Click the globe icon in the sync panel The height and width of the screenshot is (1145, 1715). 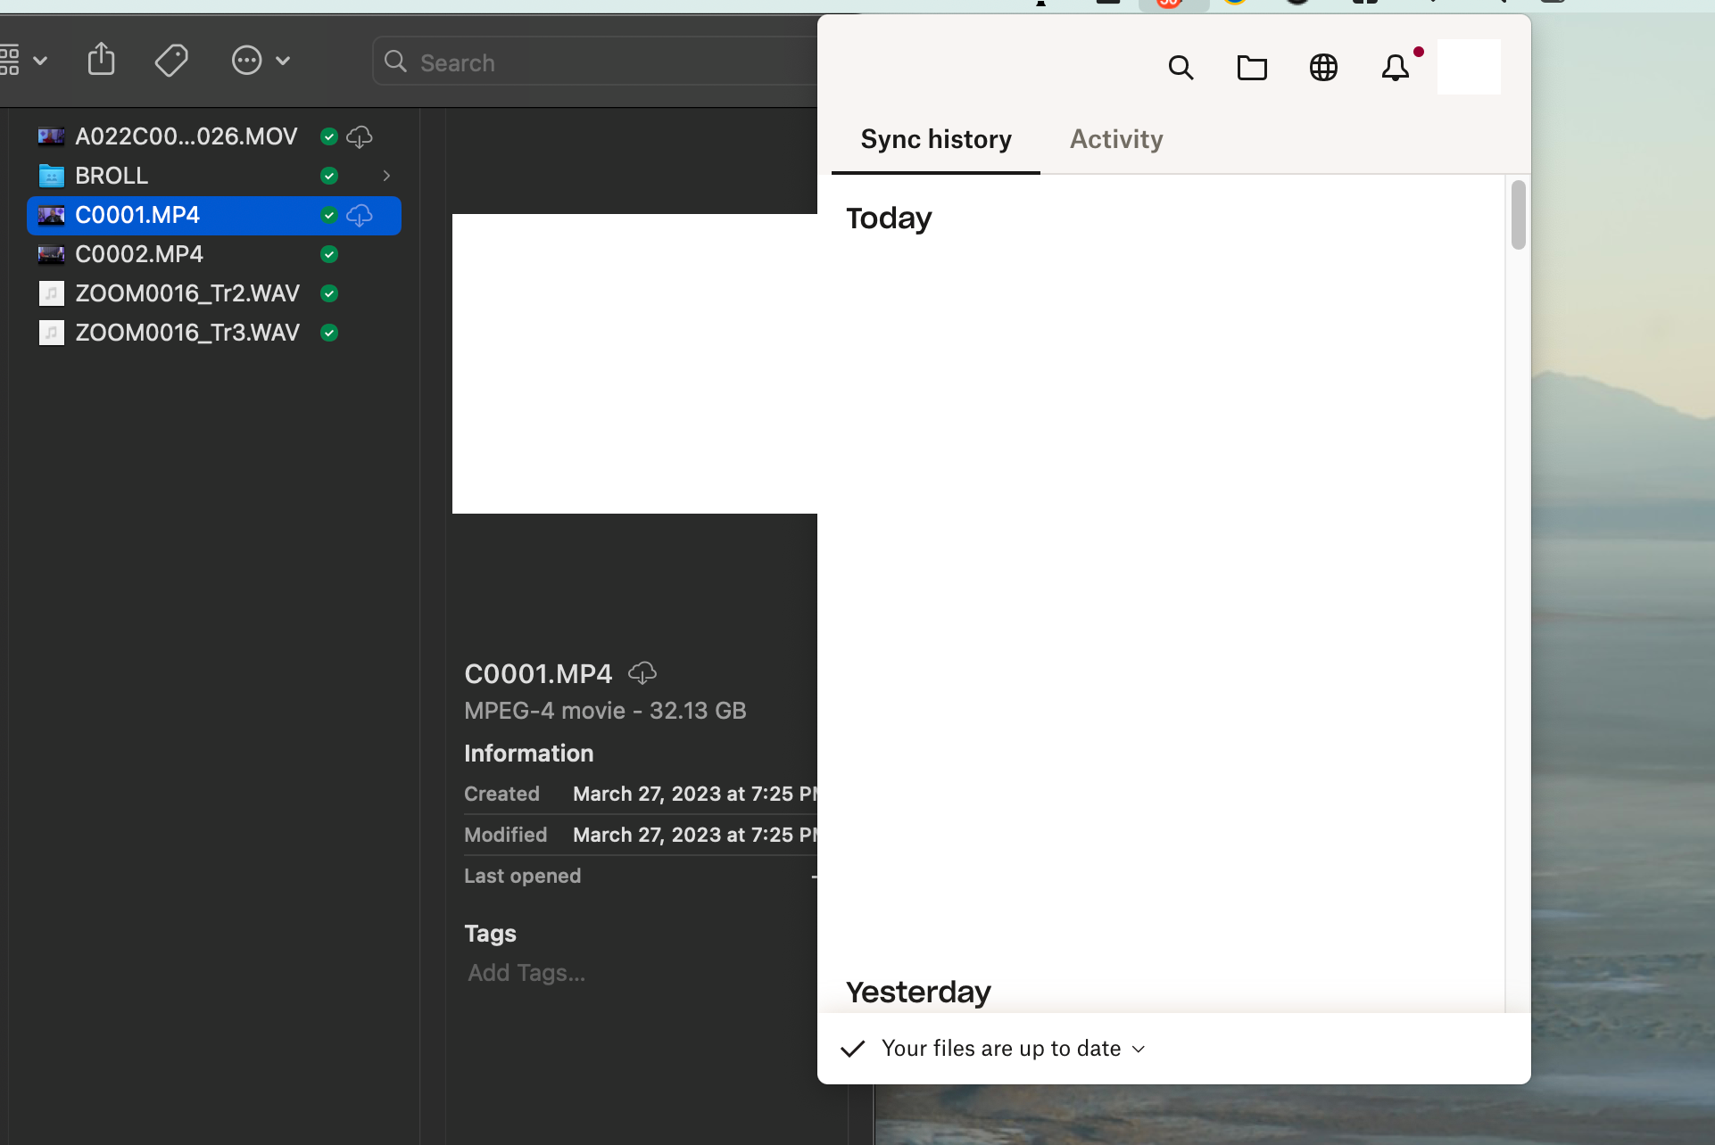click(x=1323, y=67)
